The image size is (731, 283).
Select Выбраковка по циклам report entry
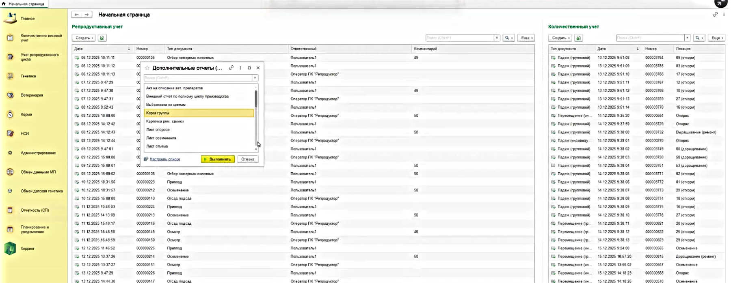(166, 105)
